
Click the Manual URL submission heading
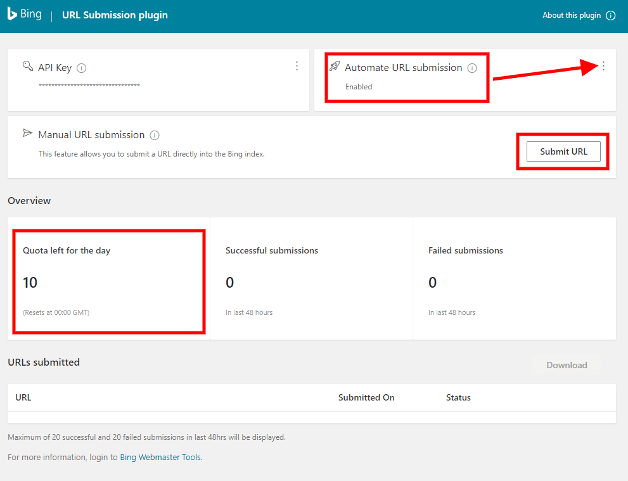point(91,135)
